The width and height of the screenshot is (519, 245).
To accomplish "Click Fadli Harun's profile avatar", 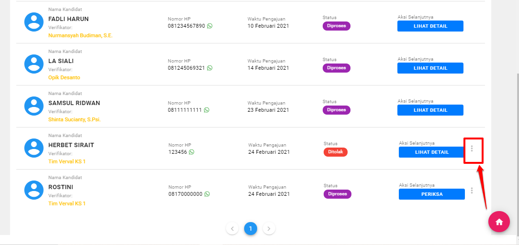I will (34, 21).
